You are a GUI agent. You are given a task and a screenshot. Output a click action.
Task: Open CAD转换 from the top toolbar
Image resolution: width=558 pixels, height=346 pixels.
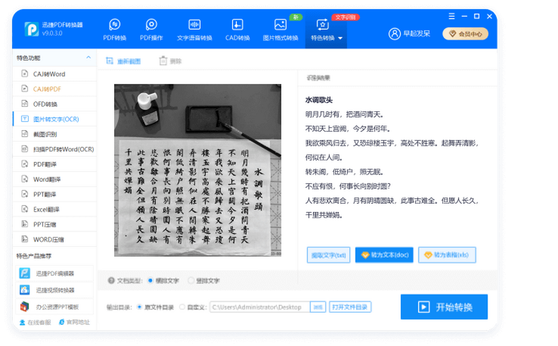(x=237, y=29)
